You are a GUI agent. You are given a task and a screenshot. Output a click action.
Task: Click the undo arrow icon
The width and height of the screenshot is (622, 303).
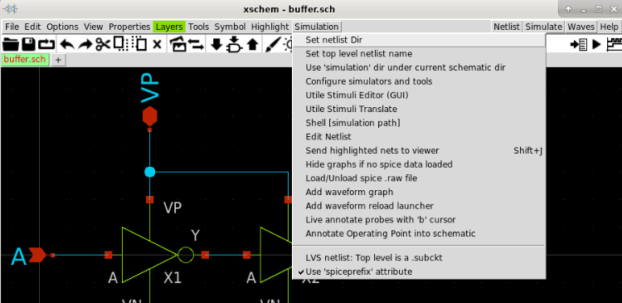click(x=67, y=44)
